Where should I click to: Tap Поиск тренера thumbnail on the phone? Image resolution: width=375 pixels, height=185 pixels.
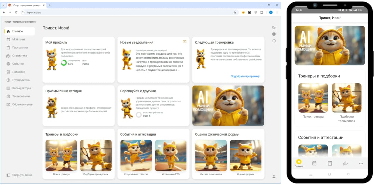click(313, 98)
